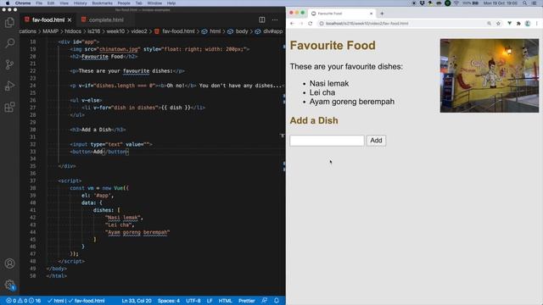Select the Favourite Food browser tab

pyautogui.click(x=342, y=14)
